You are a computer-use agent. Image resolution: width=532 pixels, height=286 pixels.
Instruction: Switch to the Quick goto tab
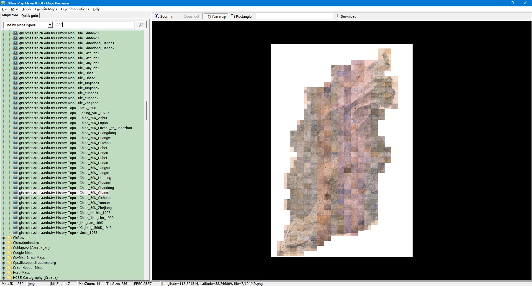tap(30, 16)
